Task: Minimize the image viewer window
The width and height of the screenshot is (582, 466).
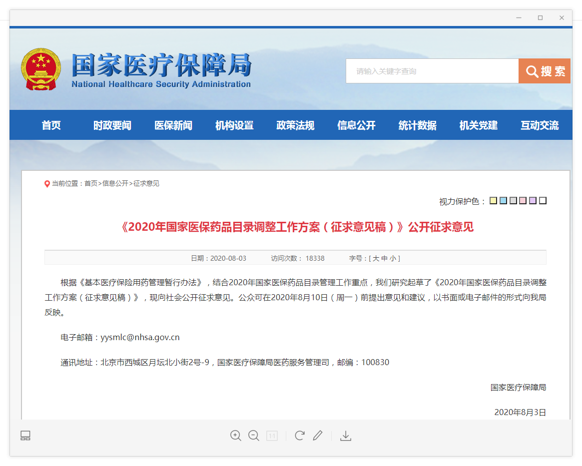Action: (x=519, y=18)
